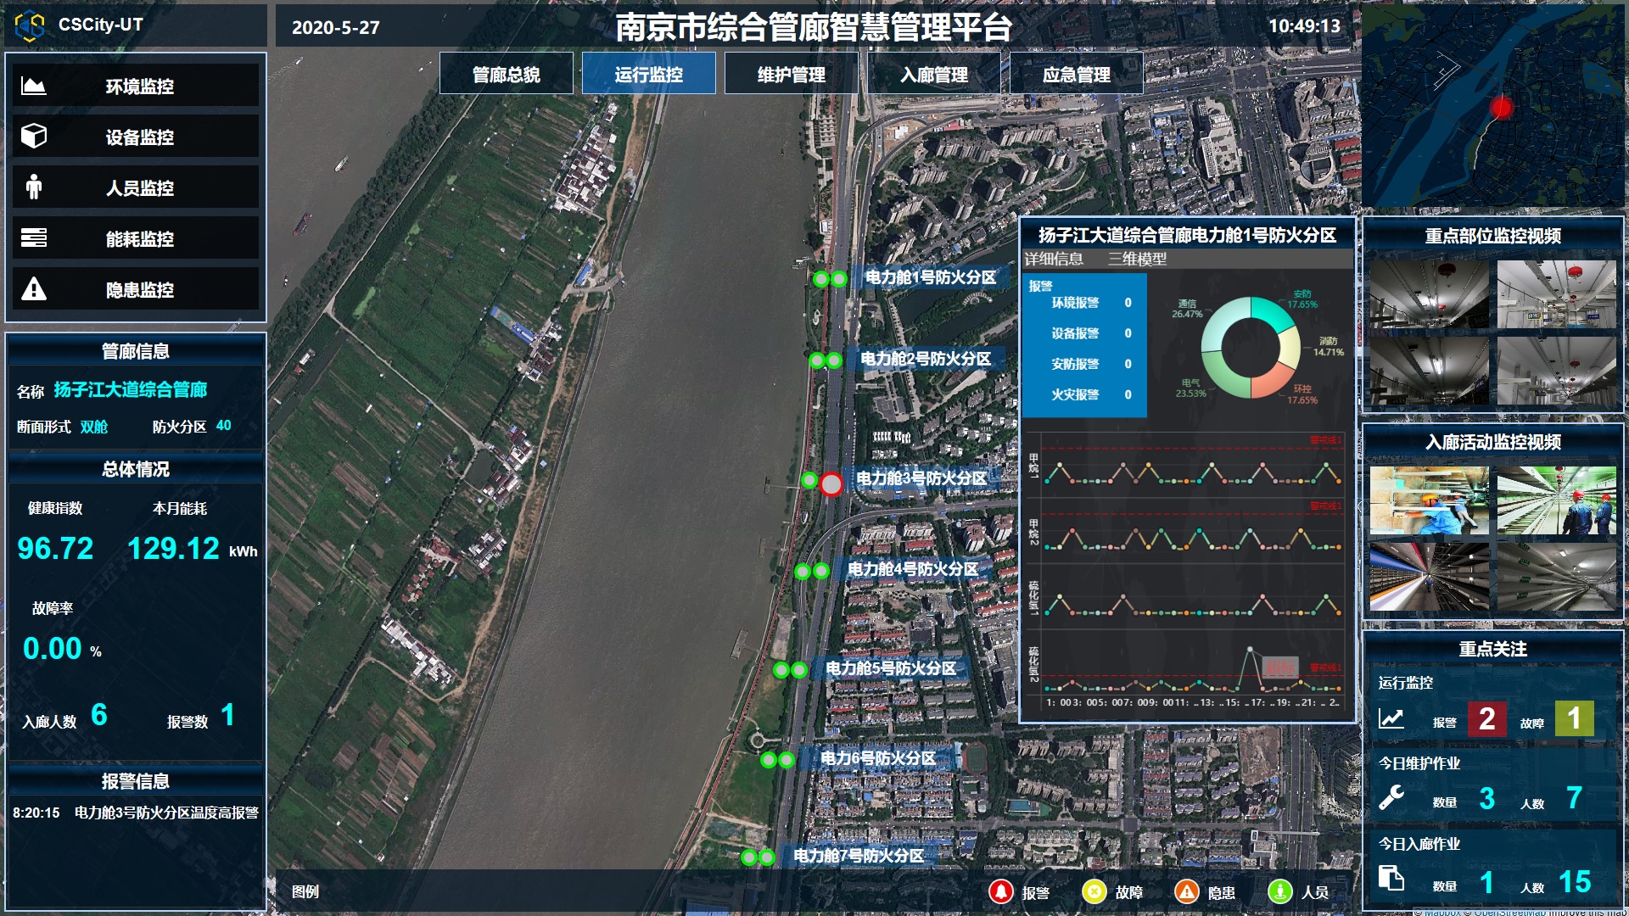Image resolution: width=1629 pixels, height=916 pixels.
Task: Click the 隐患监控 warning triangle icon
Action: (x=34, y=289)
